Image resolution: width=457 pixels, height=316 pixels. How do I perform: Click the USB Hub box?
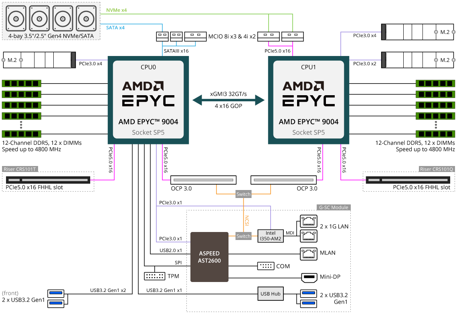pyautogui.click(x=270, y=294)
